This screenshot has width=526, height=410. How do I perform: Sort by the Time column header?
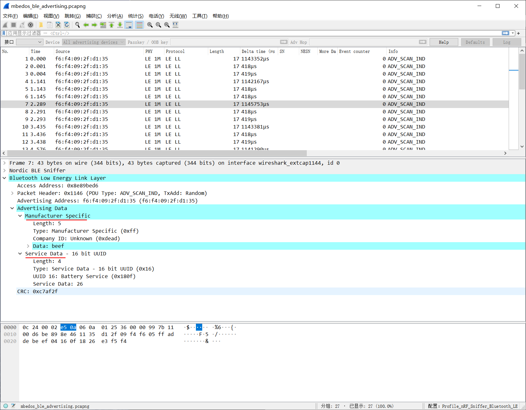tap(41, 51)
